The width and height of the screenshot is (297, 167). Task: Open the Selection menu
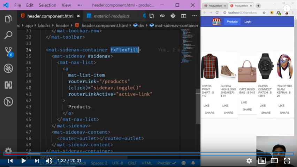[47, 5]
